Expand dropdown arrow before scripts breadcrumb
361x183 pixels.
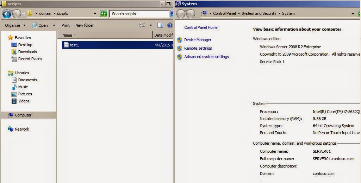tap(54, 14)
